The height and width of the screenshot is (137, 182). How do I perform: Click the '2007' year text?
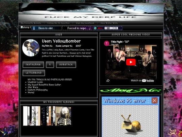78,46
